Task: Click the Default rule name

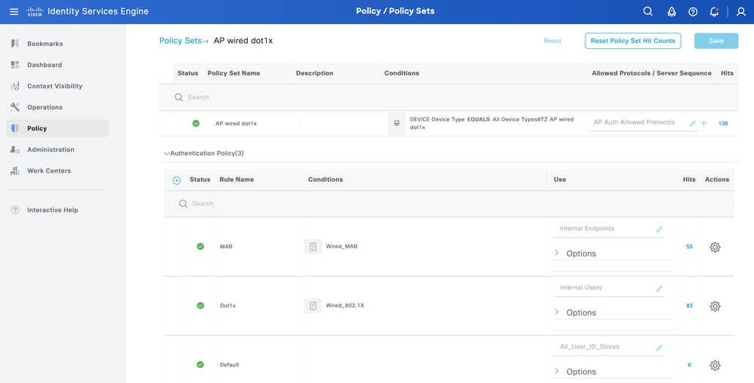Action: click(230, 365)
